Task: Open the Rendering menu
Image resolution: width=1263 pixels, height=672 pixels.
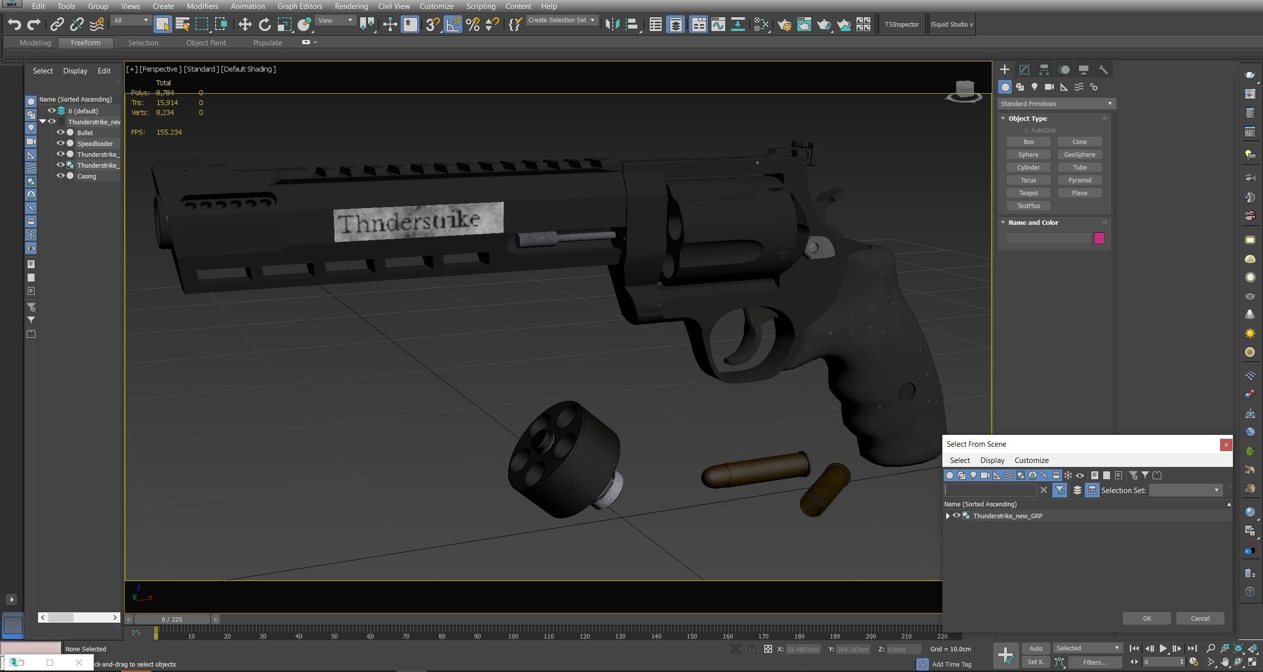Action: click(x=351, y=6)
